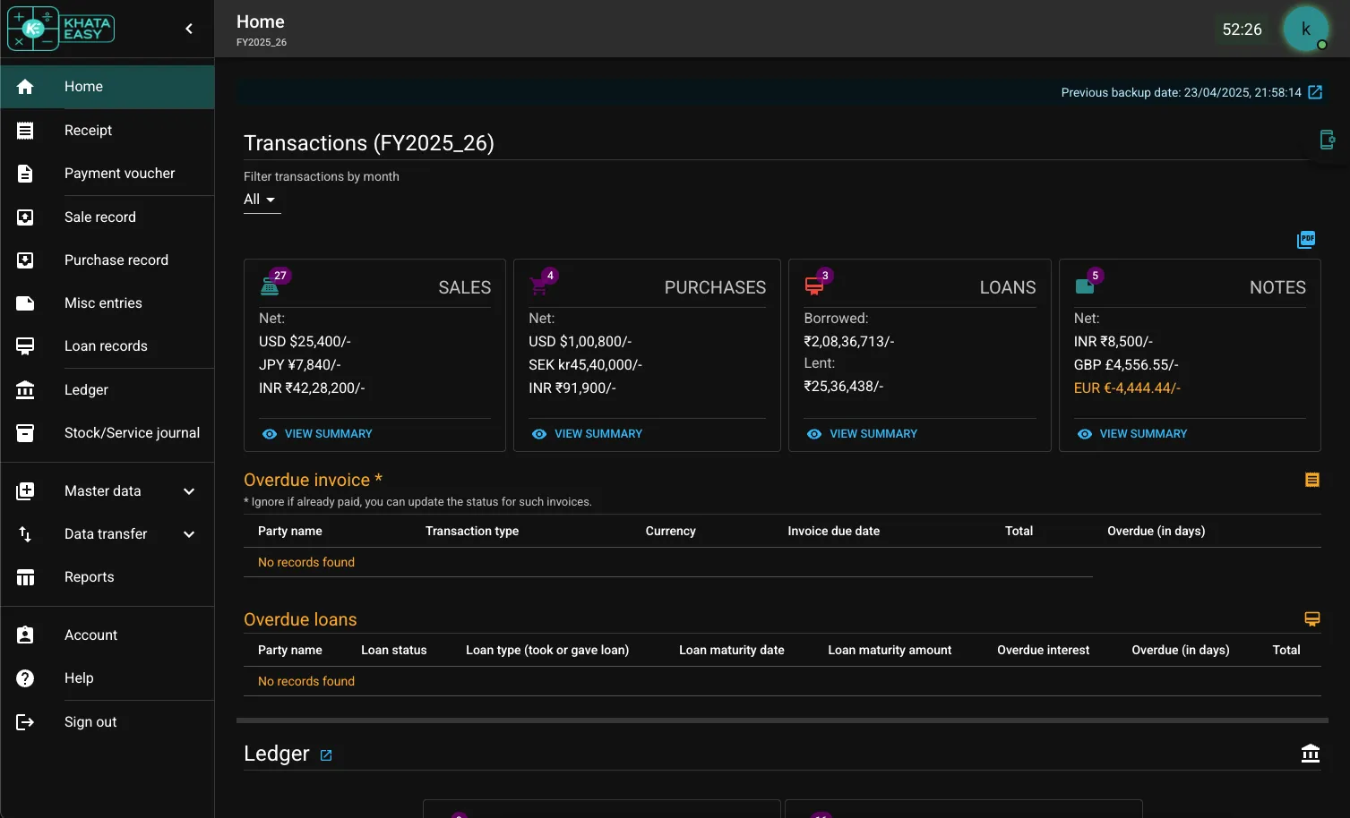The height and width of the screenshot is (818, 1350).
Task: Click the 'Overdue interest' column header
Action: click(1044, 650)
